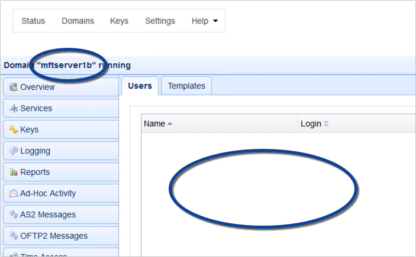Screen dimensions: 416x257
Task: Click the AS2 Messages icon
Action: [14, 215]
